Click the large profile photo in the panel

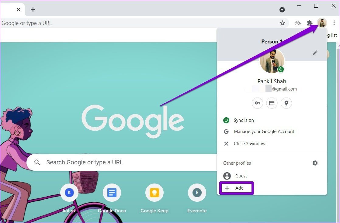tap(272, 61)
